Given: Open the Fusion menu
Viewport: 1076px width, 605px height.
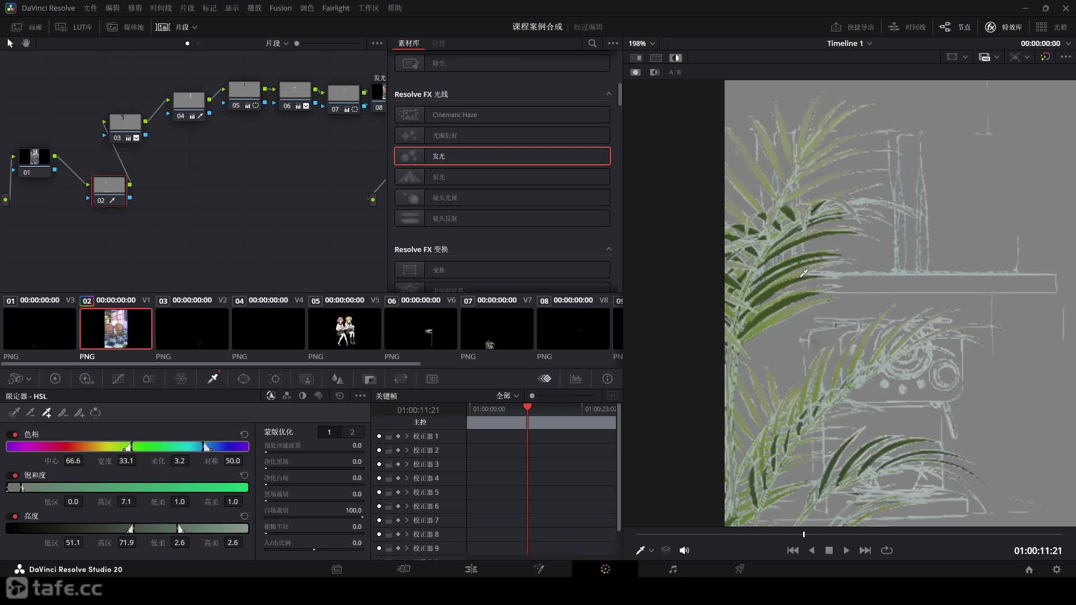Looking at the screenshot, I should click(x=280, y=8).
